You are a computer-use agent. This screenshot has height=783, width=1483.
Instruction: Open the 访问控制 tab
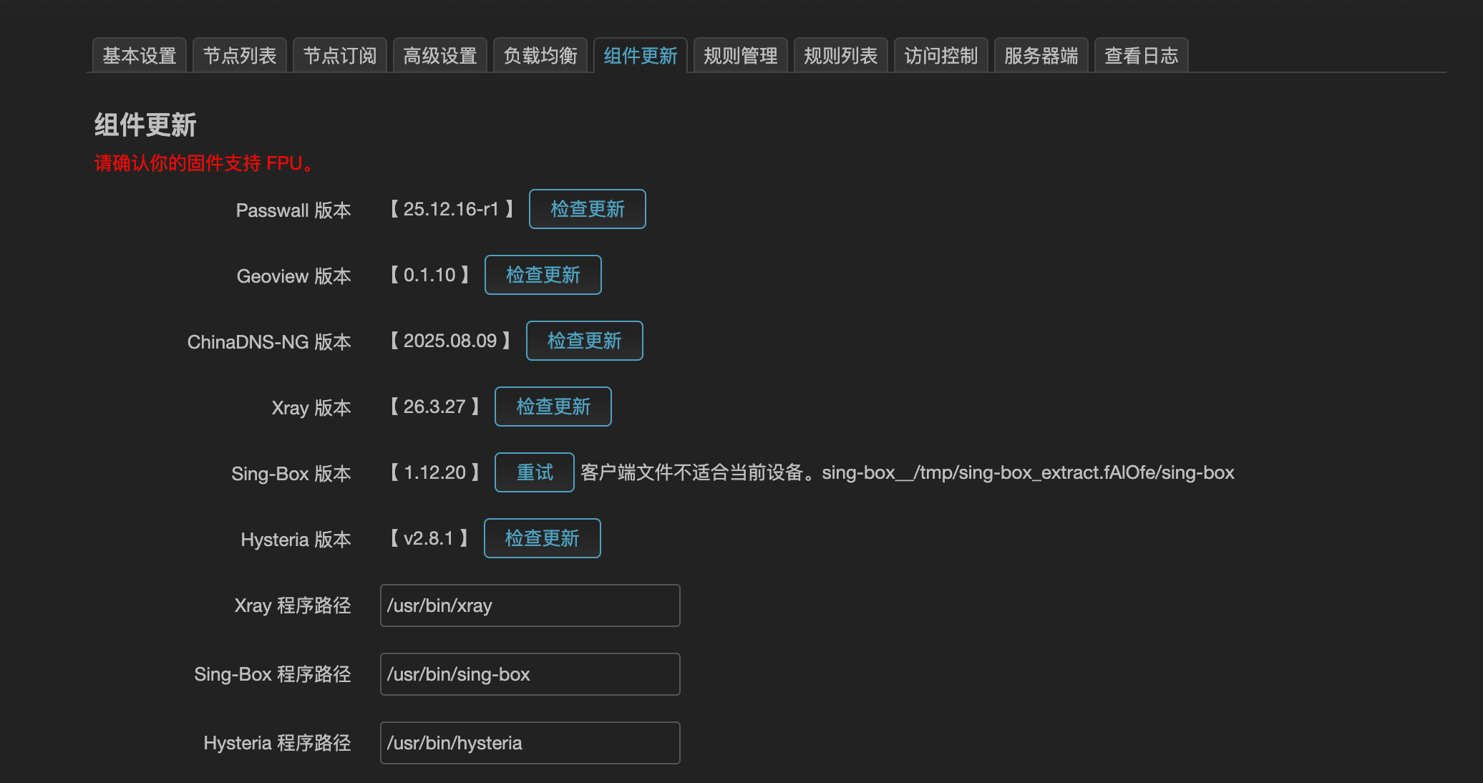(x=940, y=54)
